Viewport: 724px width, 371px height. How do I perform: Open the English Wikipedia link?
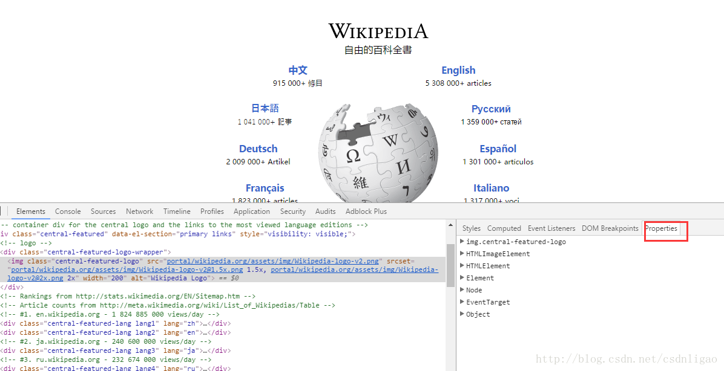pyautogui.click(x=458, y=70)
